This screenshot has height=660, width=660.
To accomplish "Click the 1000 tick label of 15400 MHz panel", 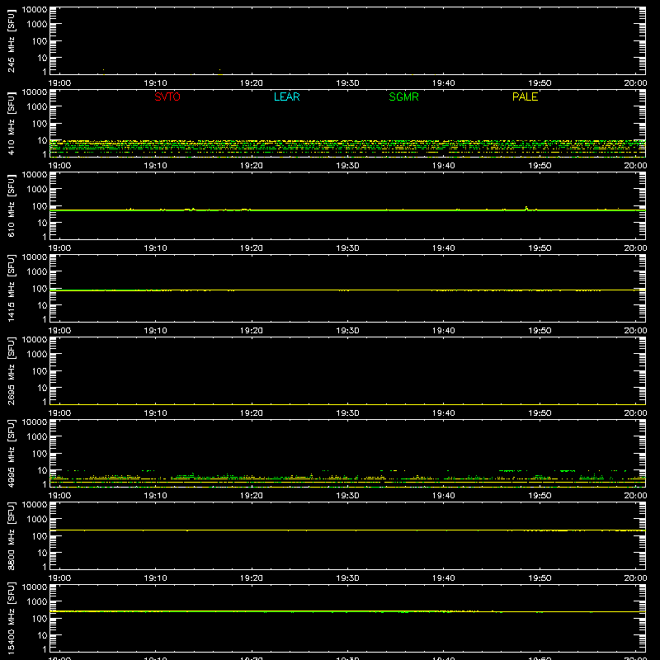I will coord(37,601).
